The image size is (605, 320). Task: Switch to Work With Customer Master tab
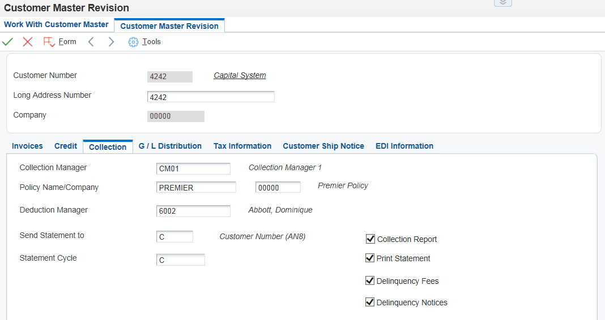pyautogui.click(x=56, y=25)
